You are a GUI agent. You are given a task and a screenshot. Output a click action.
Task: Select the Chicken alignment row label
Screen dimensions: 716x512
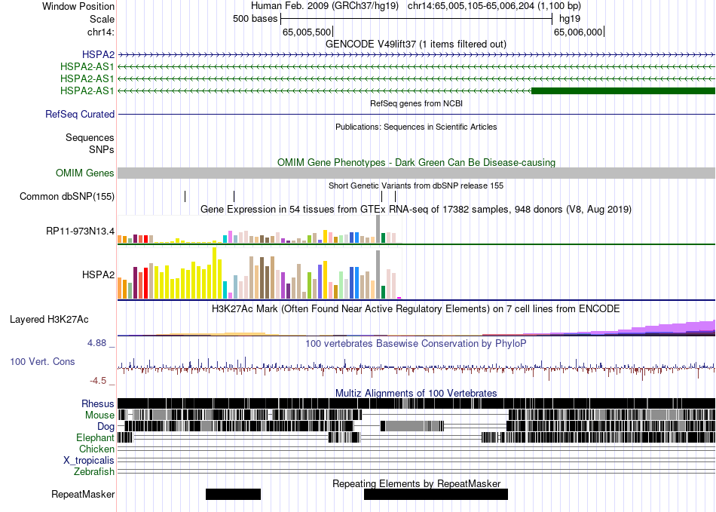(x=96, y=449)
